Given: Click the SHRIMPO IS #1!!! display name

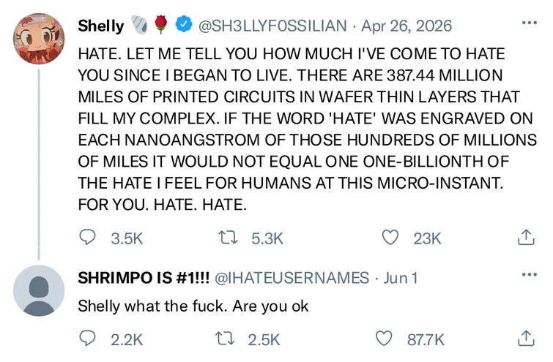Looking at the screenshot, I should 144,278.
